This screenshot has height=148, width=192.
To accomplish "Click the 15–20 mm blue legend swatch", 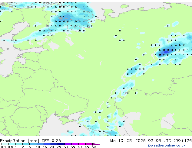I will (47, 144).
